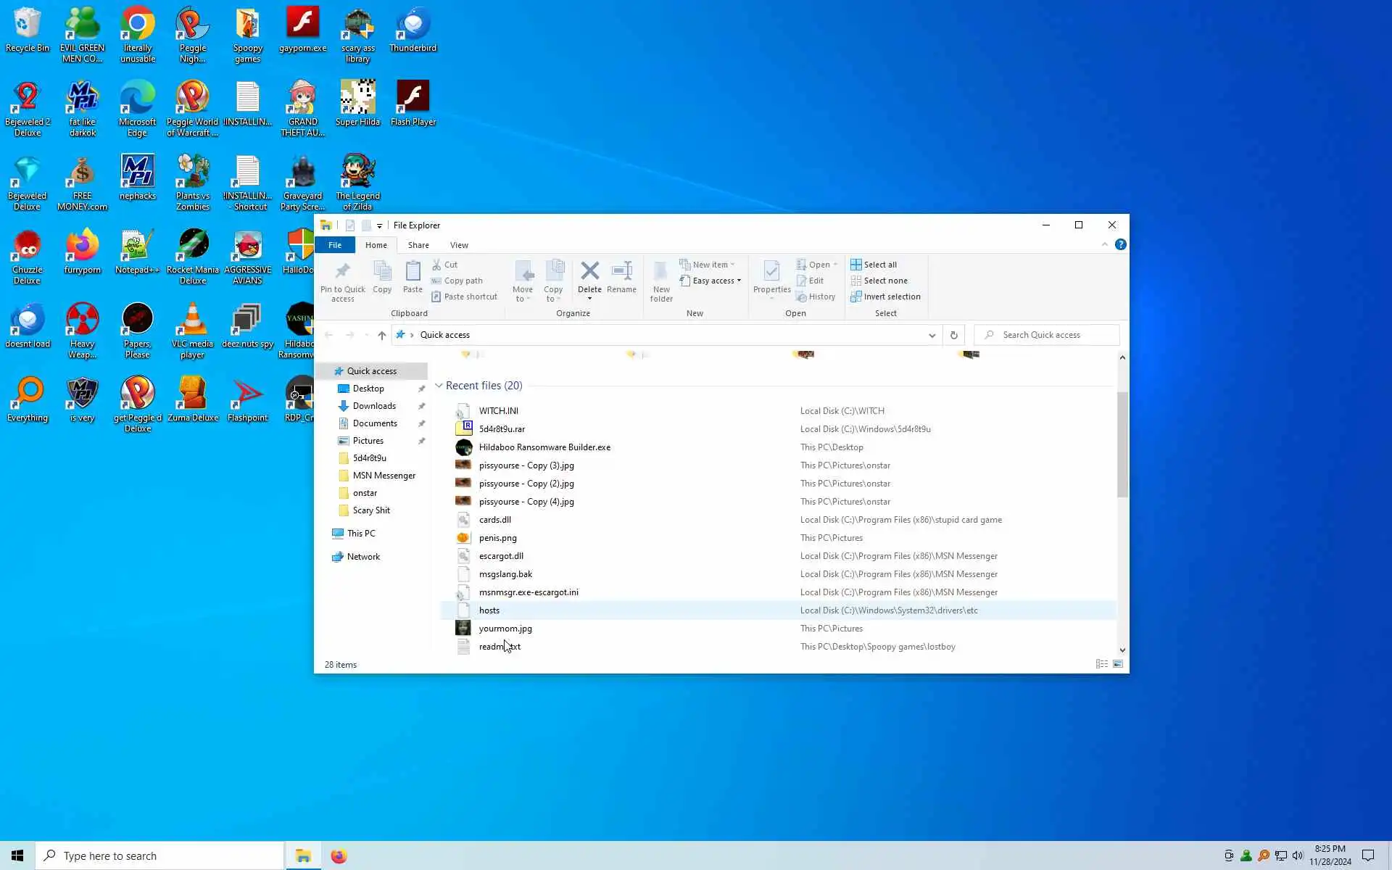The height and width of the screenshot is (870, 1392).
Task: Open Firefox from the taskbar
Action: pos(339,856)
